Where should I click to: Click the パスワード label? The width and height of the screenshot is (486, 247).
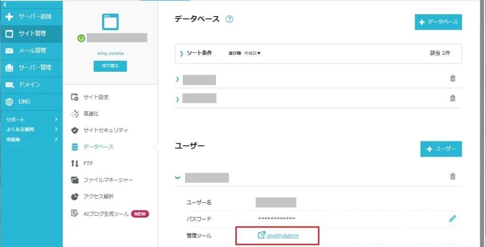(x=199, y=219)
